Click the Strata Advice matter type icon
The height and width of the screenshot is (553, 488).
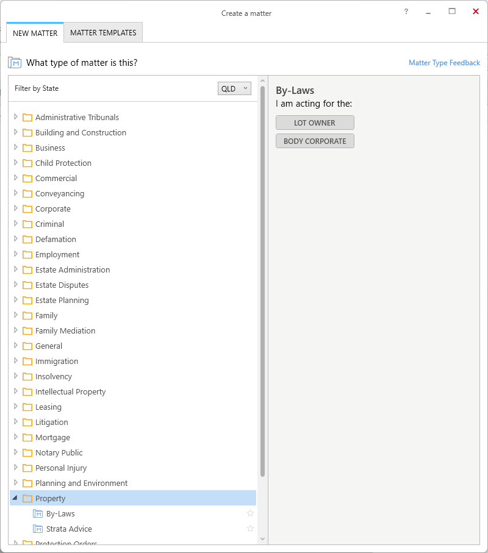(x=38, y=529)
